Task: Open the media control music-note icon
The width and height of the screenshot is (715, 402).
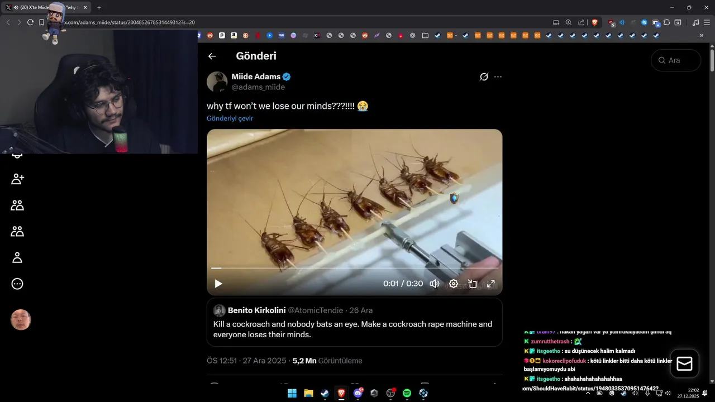Action: (695, 22)
